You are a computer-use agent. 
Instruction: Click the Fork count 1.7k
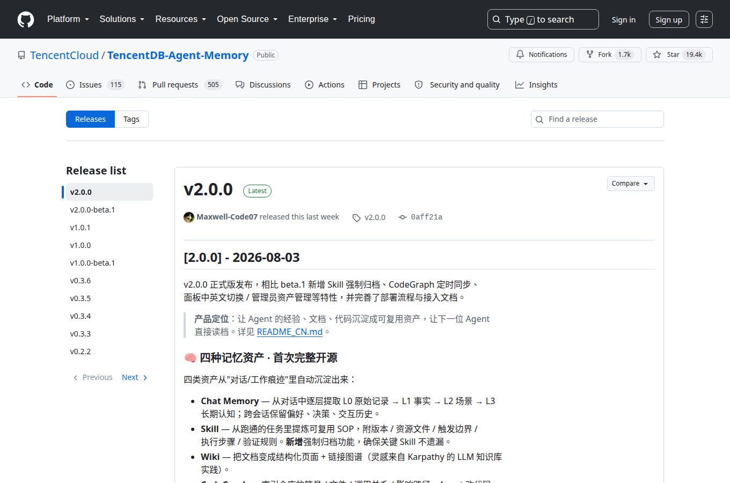tap(624, 54)
